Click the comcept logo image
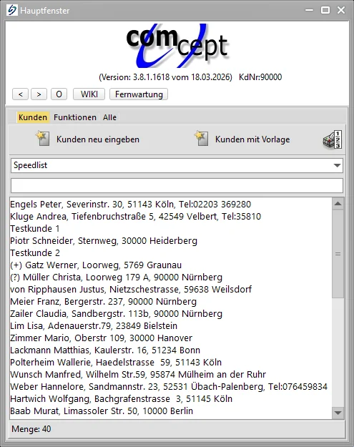Image resolution: width=354 pixels, height=447 pixels. point(177,46)
